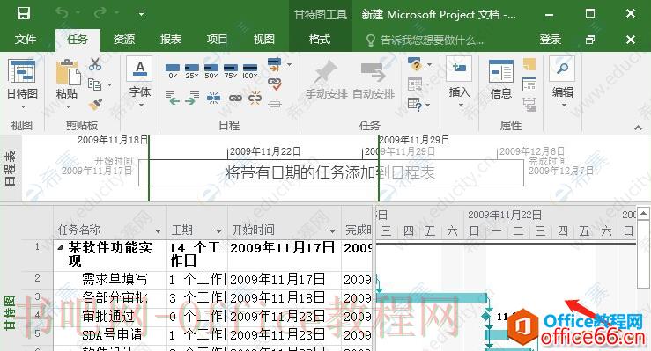This screenshot has height=351, width=651.
Task: Click the timeline placeholder 将带有日期的任务添加到日程表
Action: 330,172
